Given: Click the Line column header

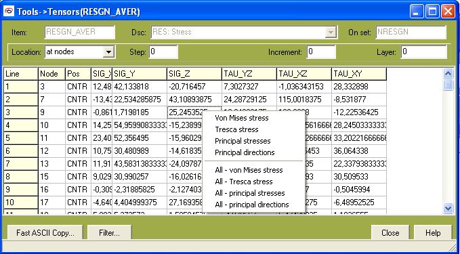Looking at the screenshot, I should pyautogui.click(x=20, y=74).
